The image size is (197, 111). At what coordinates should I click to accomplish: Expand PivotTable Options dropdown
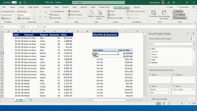pos(12,18)
